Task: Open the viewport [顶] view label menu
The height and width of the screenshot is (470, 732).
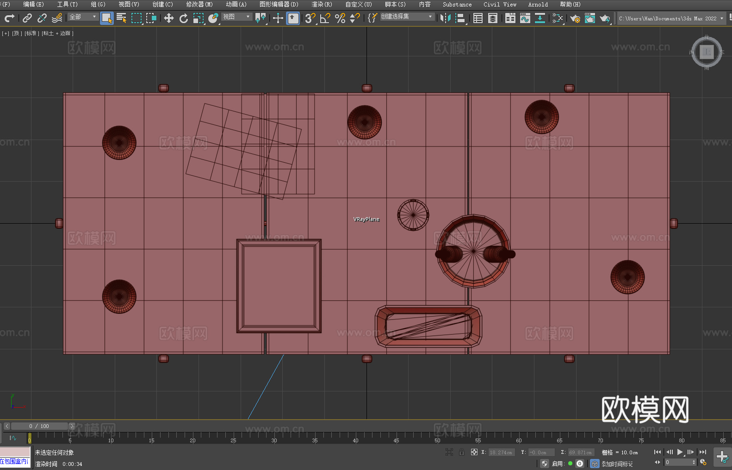Action: pos(16,33)
